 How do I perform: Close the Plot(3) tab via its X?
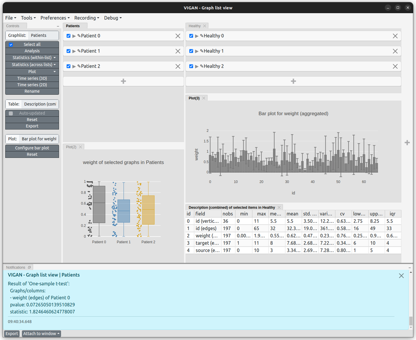tap(204, 98)
